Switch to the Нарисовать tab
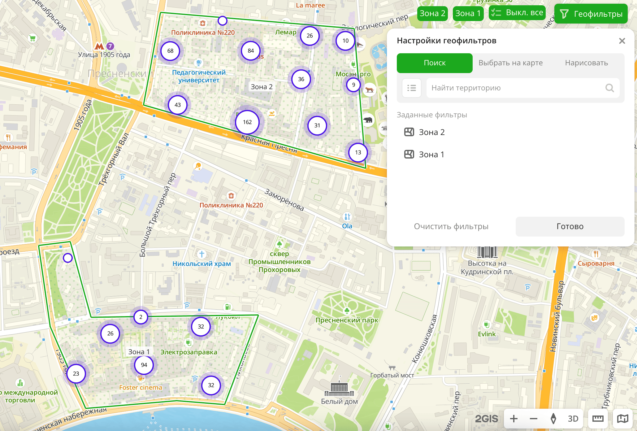This screenshot has height=431, width=637. (586, 63)
